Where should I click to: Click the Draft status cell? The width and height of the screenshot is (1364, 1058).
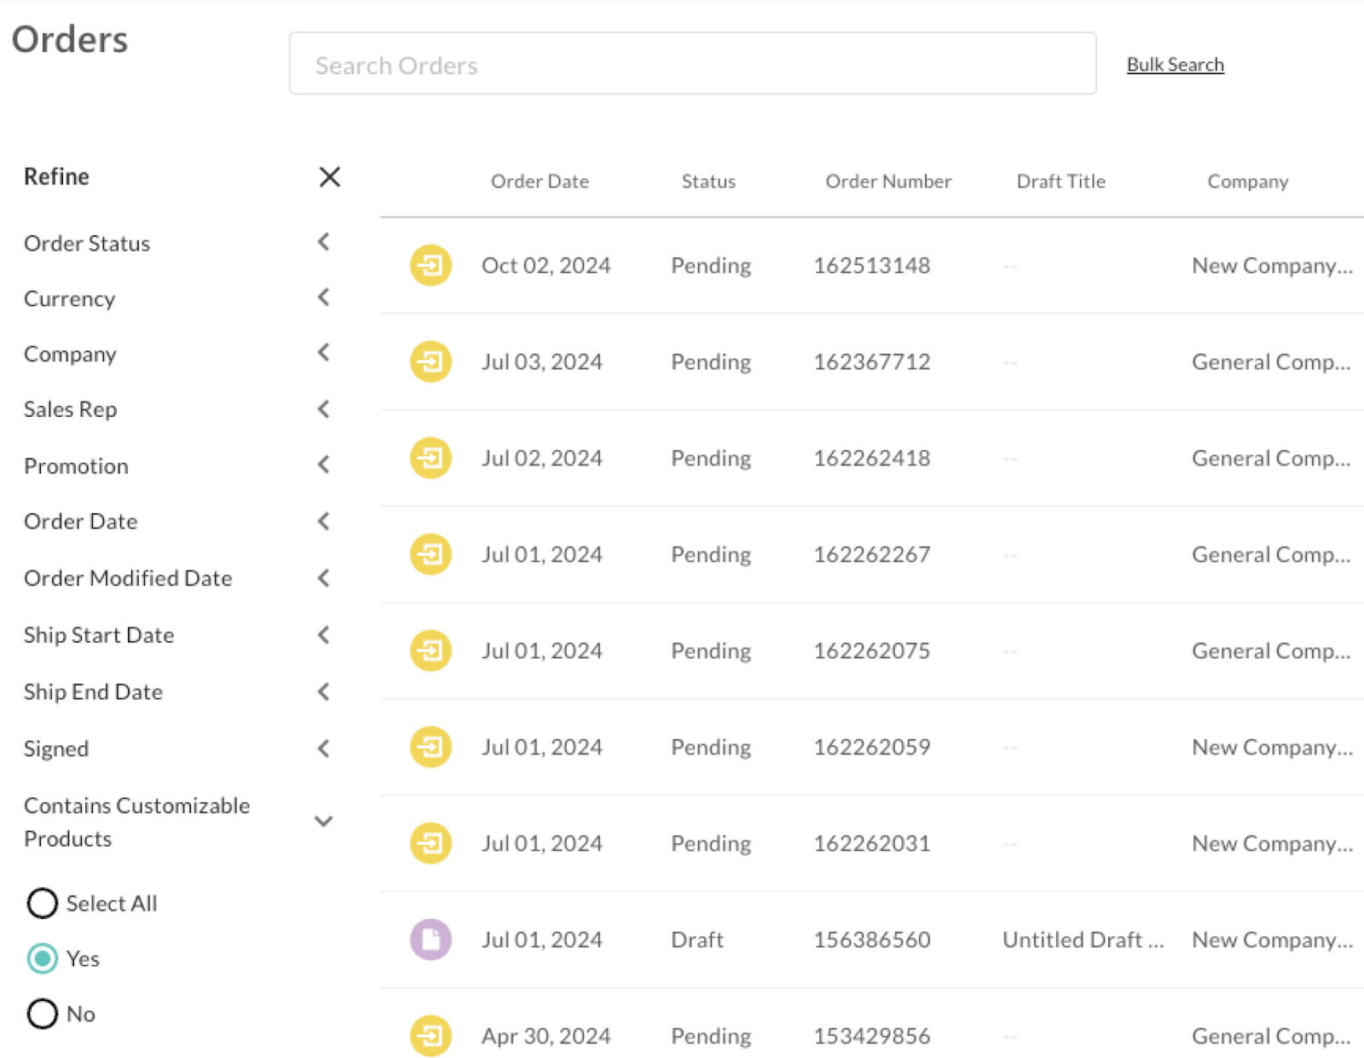[696, 939]
